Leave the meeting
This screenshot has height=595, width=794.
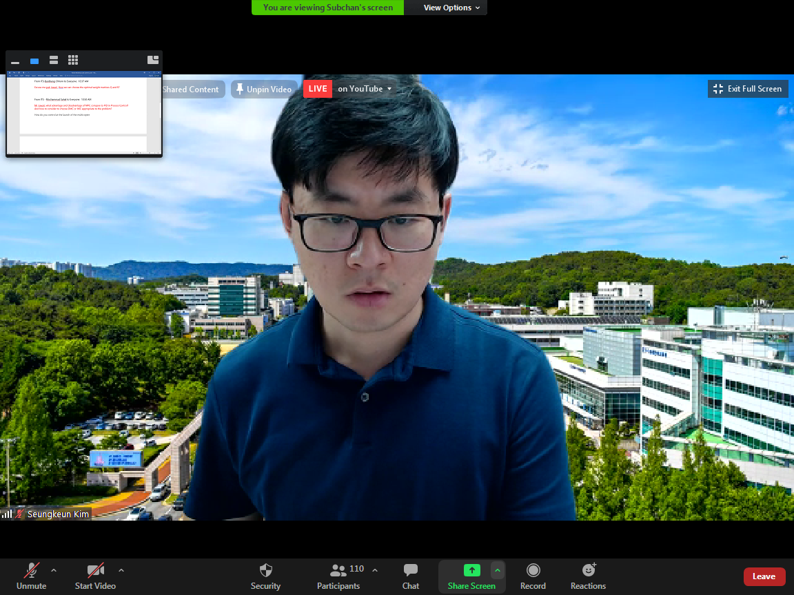764,576
